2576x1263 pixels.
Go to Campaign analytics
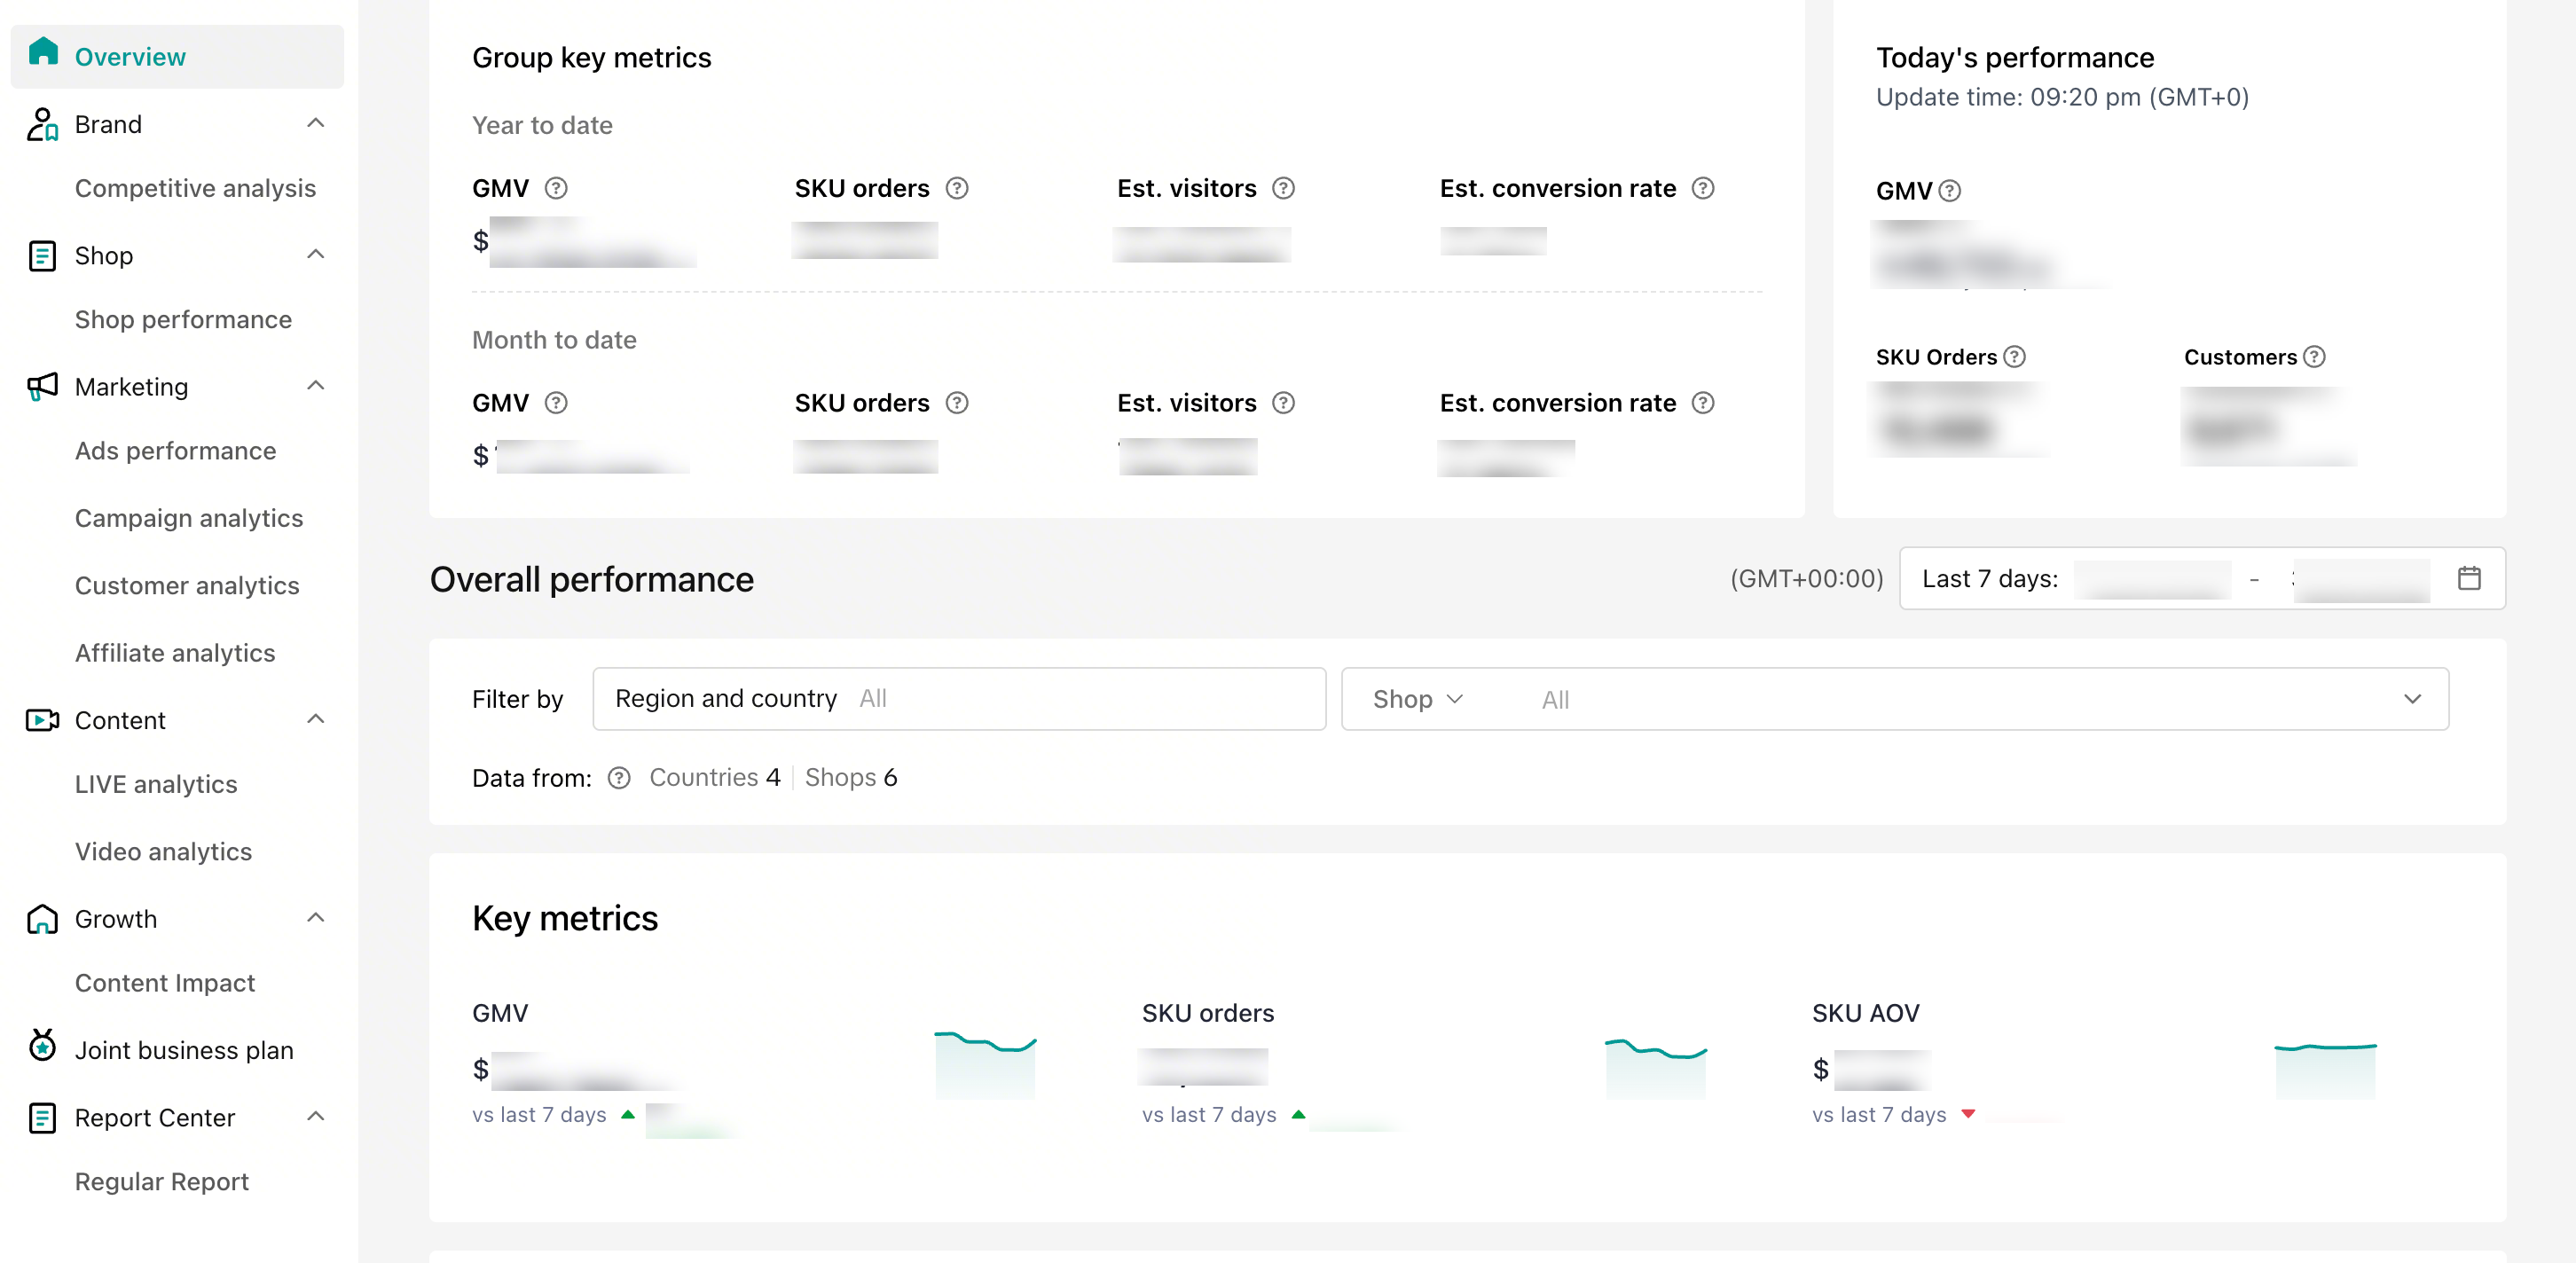(x=189, y=518)
